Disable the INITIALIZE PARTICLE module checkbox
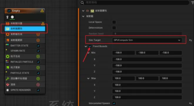The image size is (194, 106). click(38, 62)
